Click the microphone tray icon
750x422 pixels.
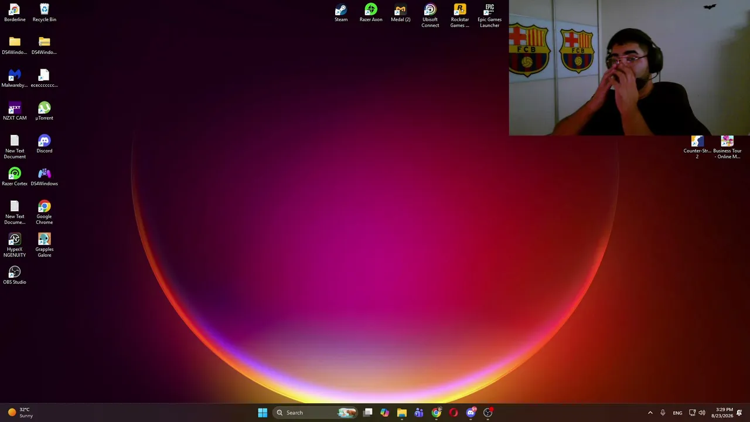click(663, 413)
